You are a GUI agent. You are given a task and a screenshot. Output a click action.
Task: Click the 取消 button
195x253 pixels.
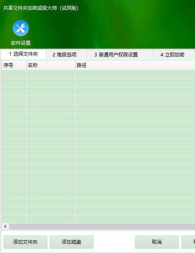tap(157, 242)
